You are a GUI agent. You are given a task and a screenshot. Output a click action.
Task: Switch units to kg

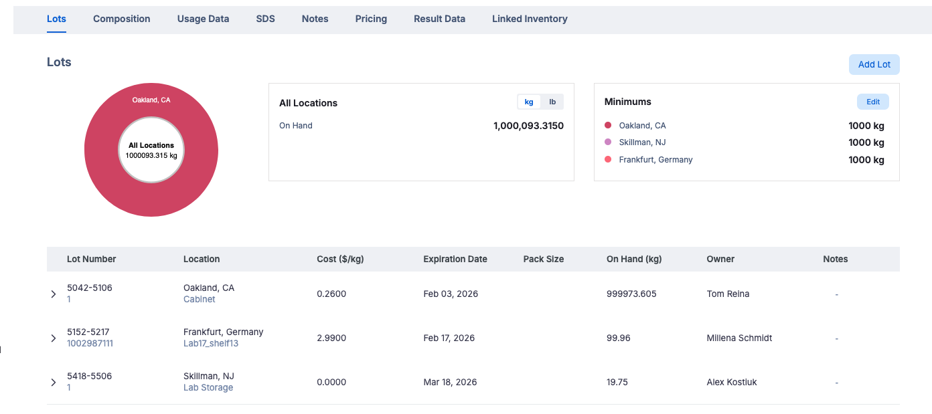pos(529,102)
